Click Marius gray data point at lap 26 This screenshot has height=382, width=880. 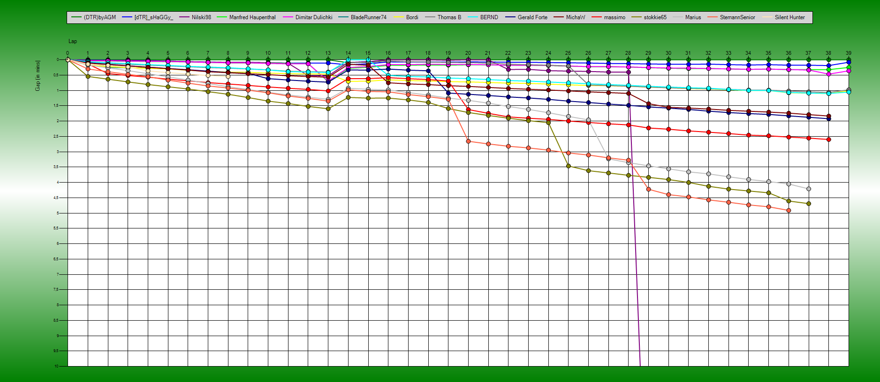point(588,120)
